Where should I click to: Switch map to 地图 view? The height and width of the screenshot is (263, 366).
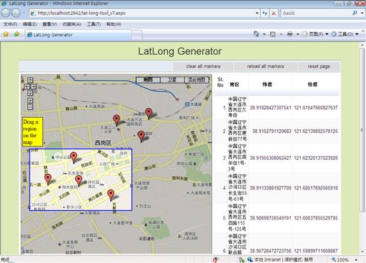pos(148,80)
